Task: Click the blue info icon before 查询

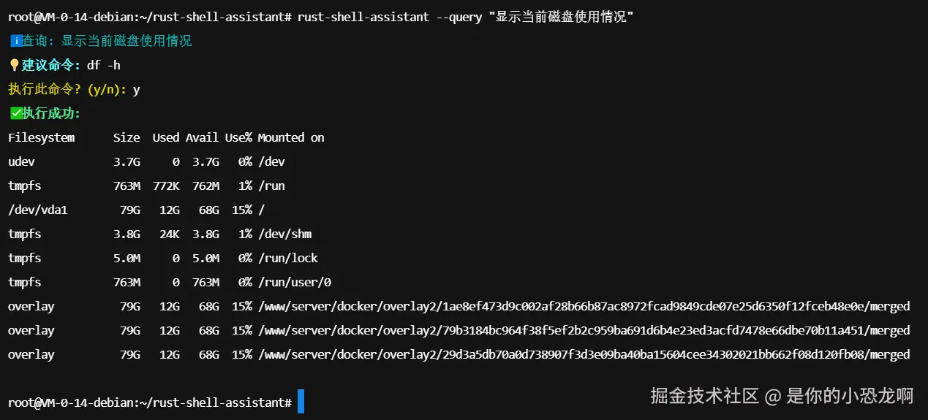Action: pyautogui.click(x=15, y=42)
